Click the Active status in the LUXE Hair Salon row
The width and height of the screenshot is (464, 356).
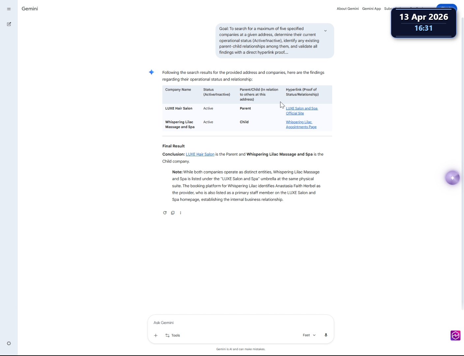(208, 108)
